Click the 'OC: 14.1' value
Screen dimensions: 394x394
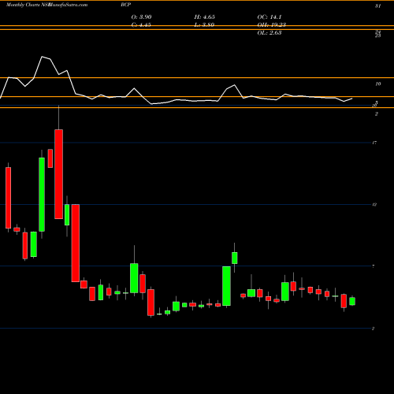point(269,17)
